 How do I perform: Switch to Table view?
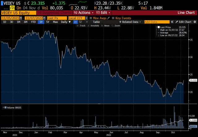coord(96,22)
